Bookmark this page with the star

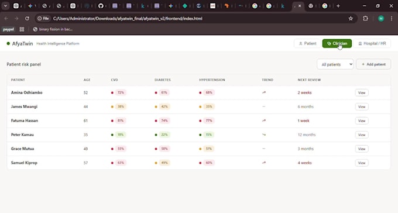pyautogui.click(x=351, y=19)
